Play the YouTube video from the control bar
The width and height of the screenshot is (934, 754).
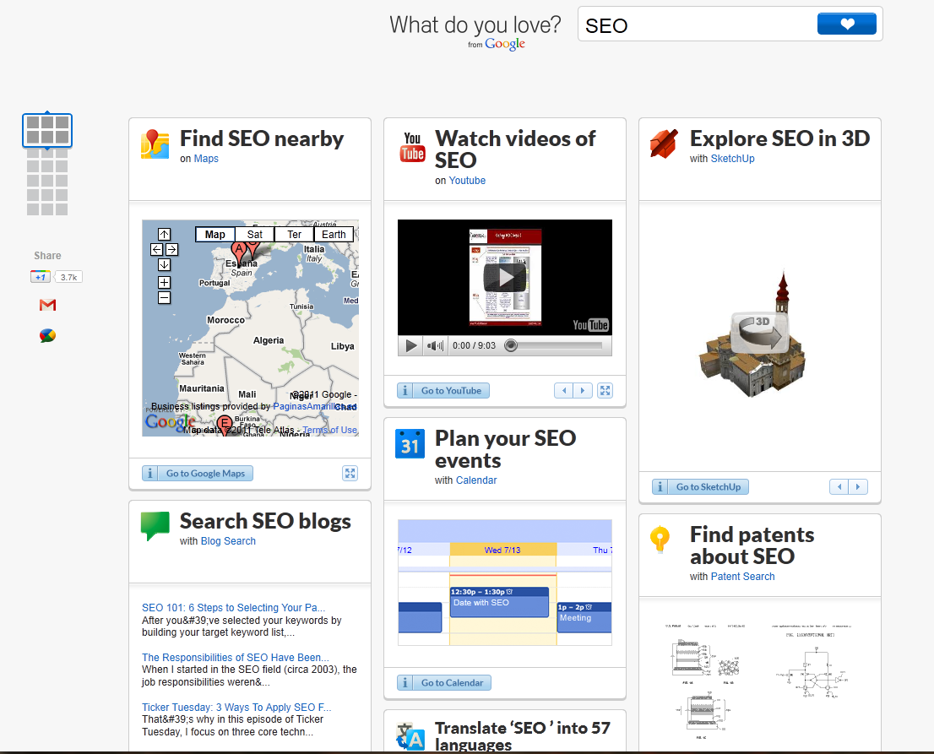(x=411, y=345)
